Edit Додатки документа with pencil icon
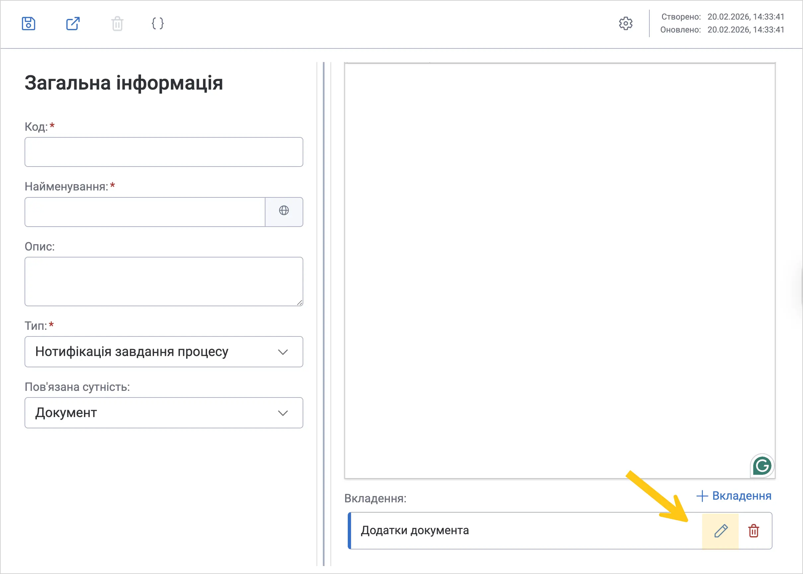This screenshot has width=803, height=574. (720, 531)
